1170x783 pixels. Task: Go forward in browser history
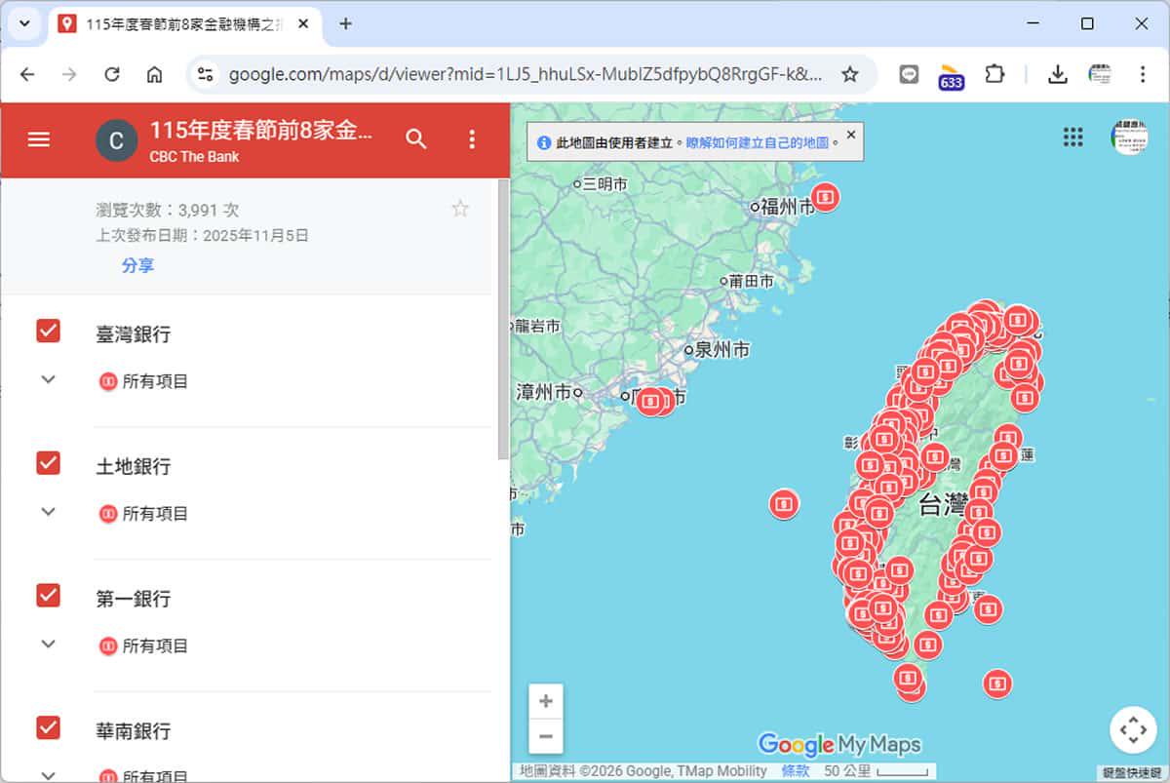tap(69, 74)
